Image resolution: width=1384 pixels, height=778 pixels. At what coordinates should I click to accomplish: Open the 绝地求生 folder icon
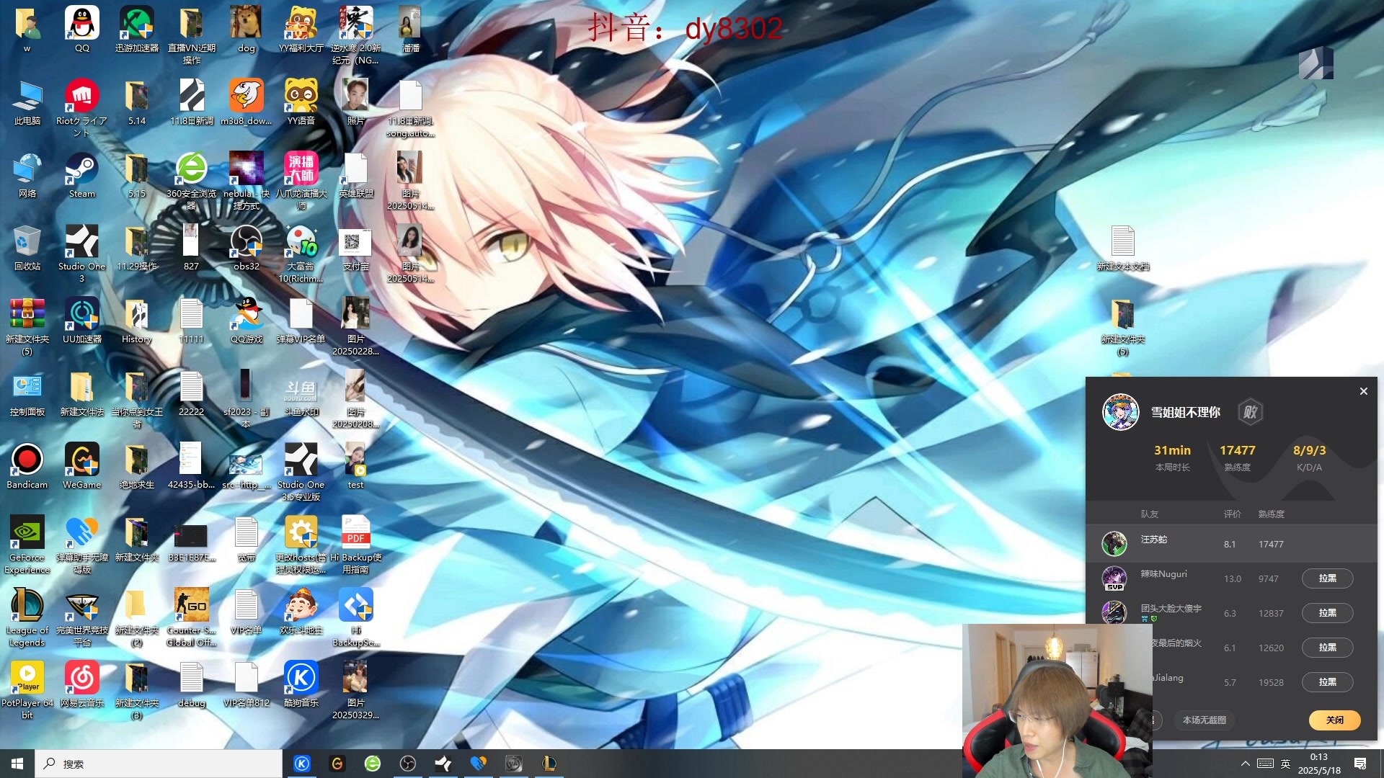click(137, 466)
